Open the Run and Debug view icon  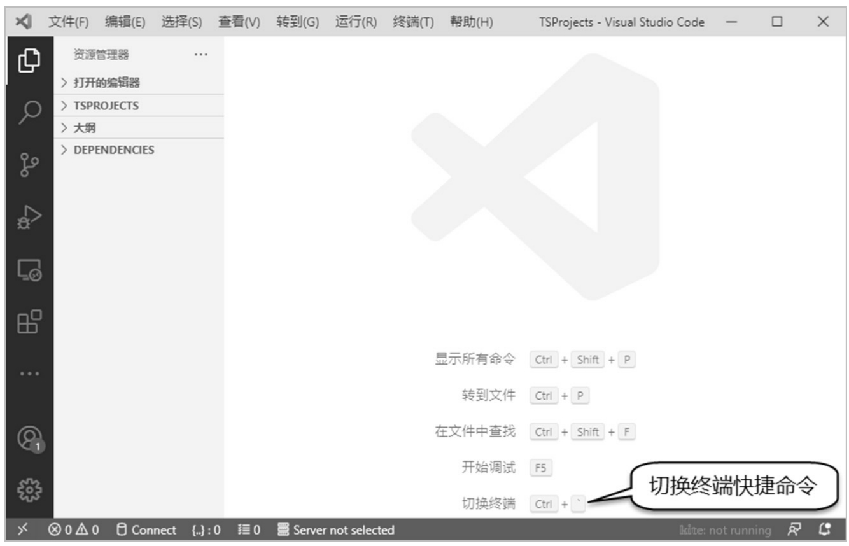[x=29, y=216]
